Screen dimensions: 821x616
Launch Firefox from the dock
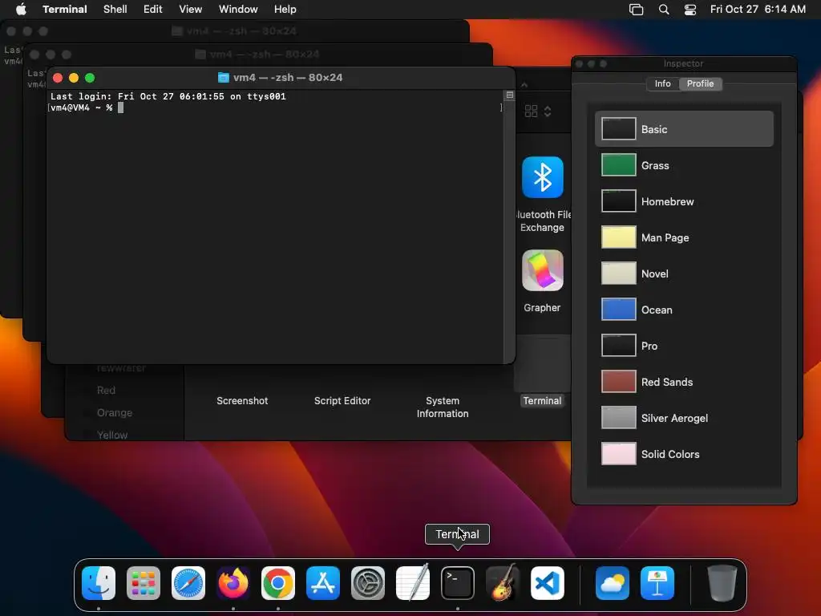233,583
